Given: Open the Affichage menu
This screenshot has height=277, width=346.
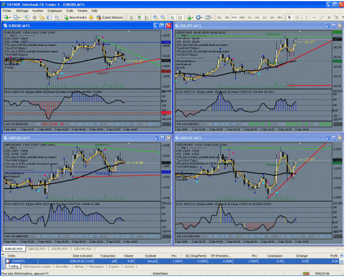Looking at the screenshot, I should tap(22, 11).
